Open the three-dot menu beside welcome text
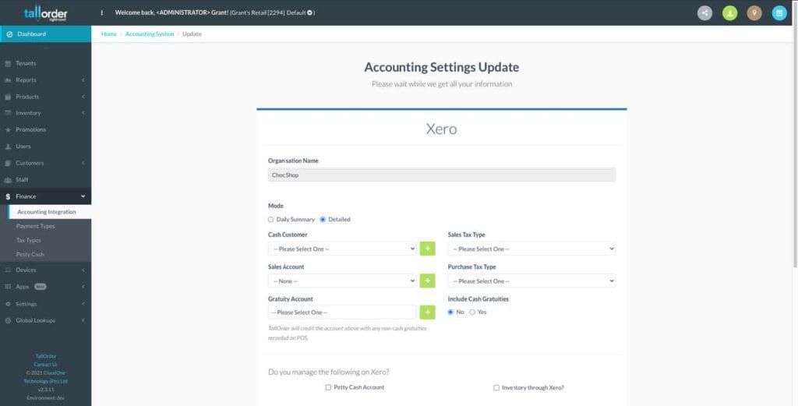Viewport: 798px width, 406px height. (102, 12)
